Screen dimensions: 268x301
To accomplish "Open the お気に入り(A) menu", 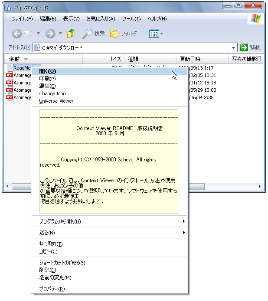I will [x=101, y=19].
